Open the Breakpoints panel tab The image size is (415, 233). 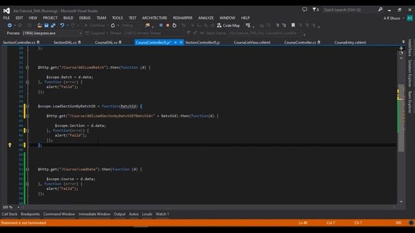coord(30,214)
